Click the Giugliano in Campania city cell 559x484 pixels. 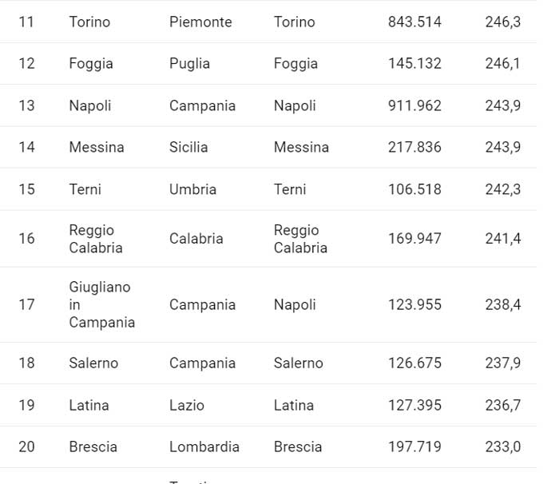[101, 304]
